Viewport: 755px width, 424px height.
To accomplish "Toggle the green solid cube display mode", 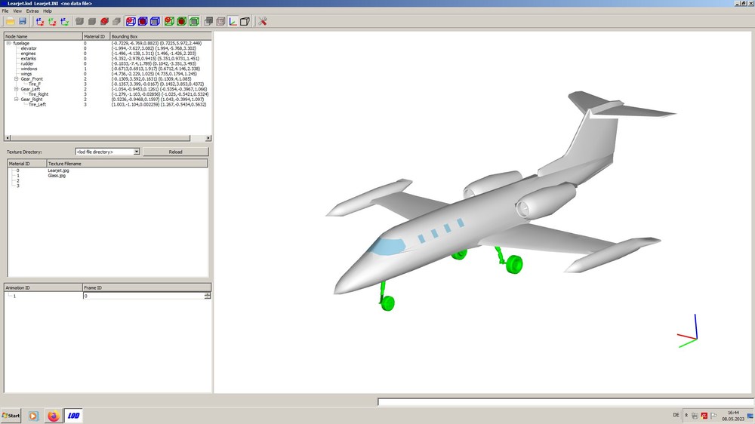I will [194, 21].
